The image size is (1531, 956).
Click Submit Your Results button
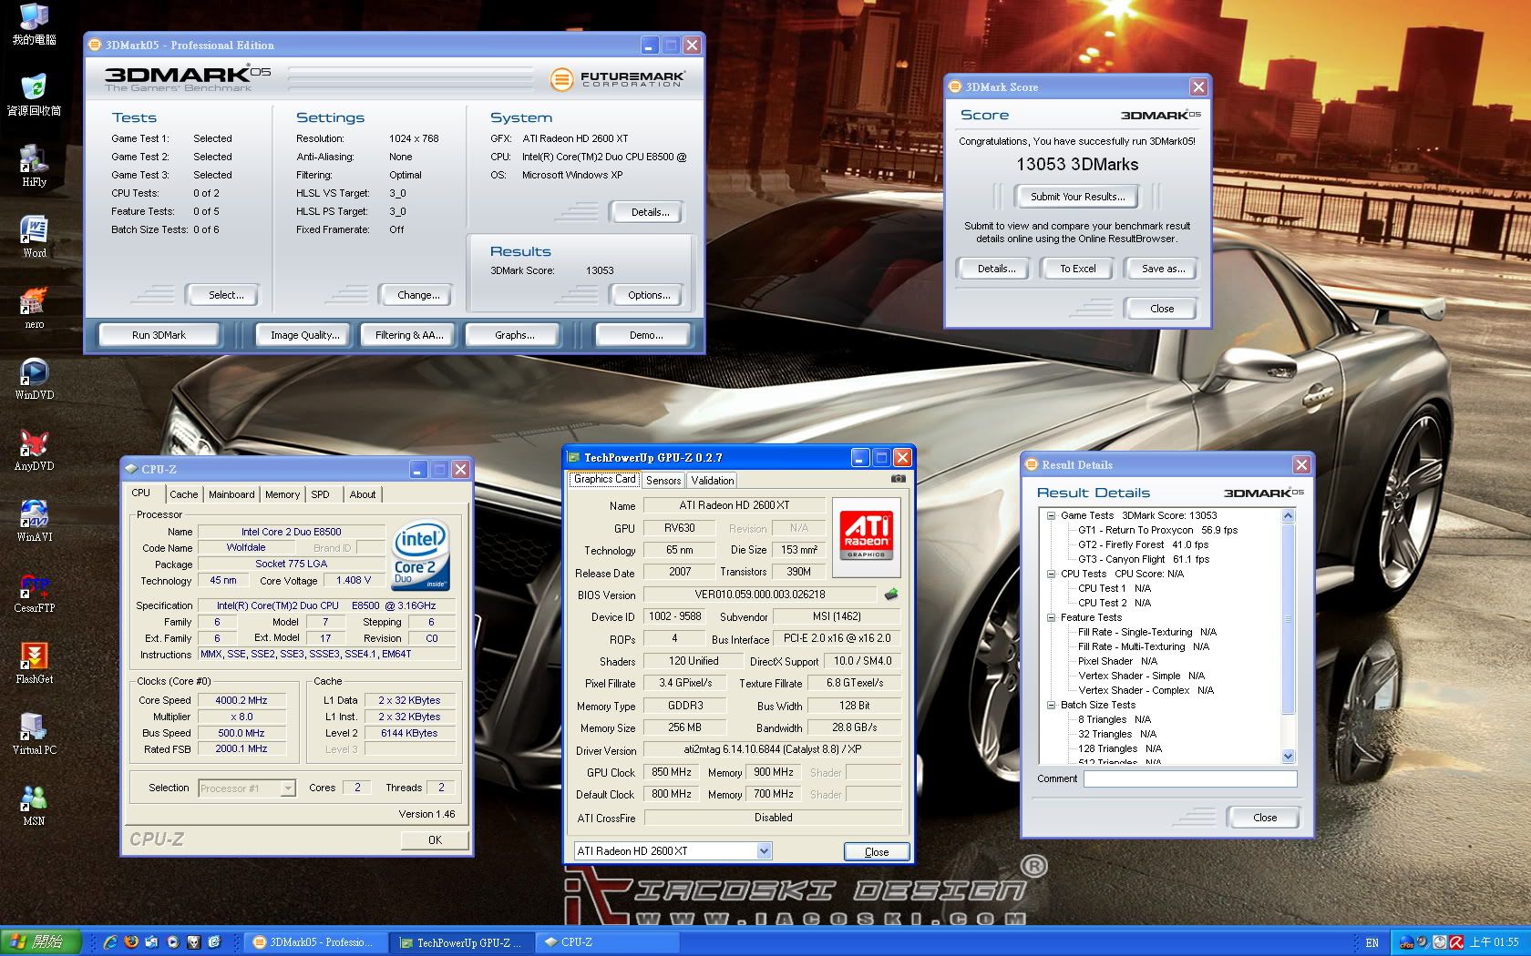click(1077, 196)
